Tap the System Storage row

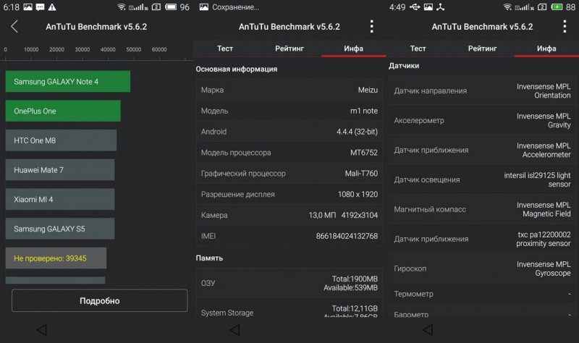(289, 309)
